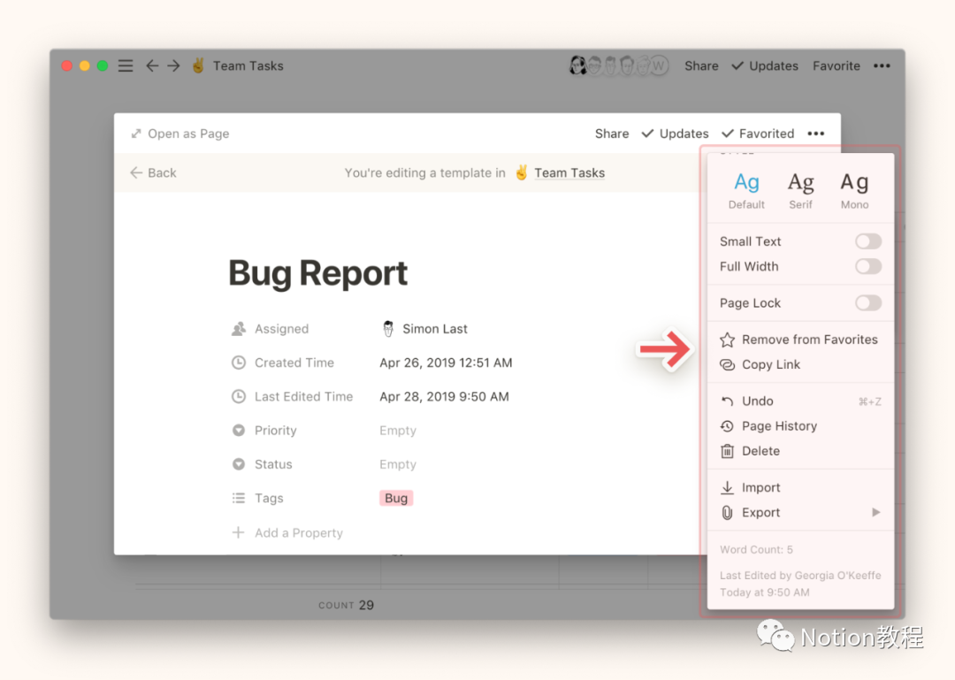Open the Status property's empty value dropdown
Screen dimensions: 955x680
[x=398, y=464]
